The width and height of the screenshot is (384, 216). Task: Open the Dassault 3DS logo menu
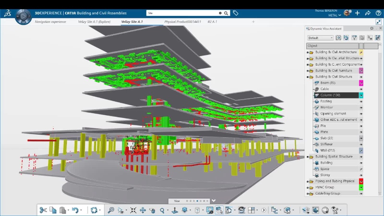(8, 13)
